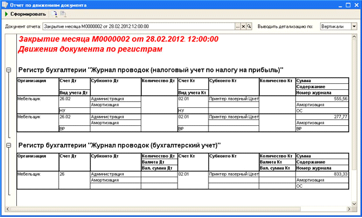Select journal number ВР in the 277,77 row
Viewport: 362px width, 218px height.
pyautogui.click(x=322, y=129)
